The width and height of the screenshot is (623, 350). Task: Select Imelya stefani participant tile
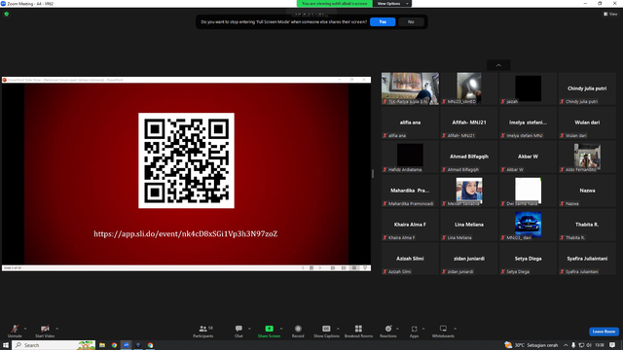tap(528, 122)
